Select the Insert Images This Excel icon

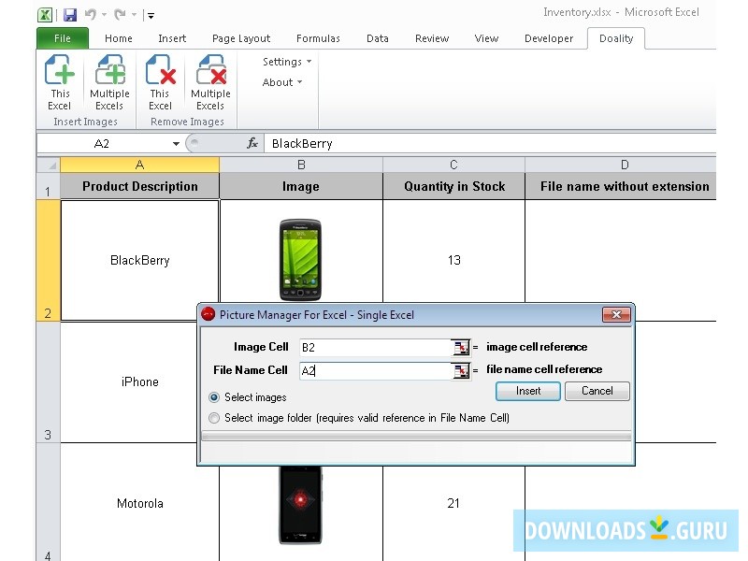coord(60,82)
